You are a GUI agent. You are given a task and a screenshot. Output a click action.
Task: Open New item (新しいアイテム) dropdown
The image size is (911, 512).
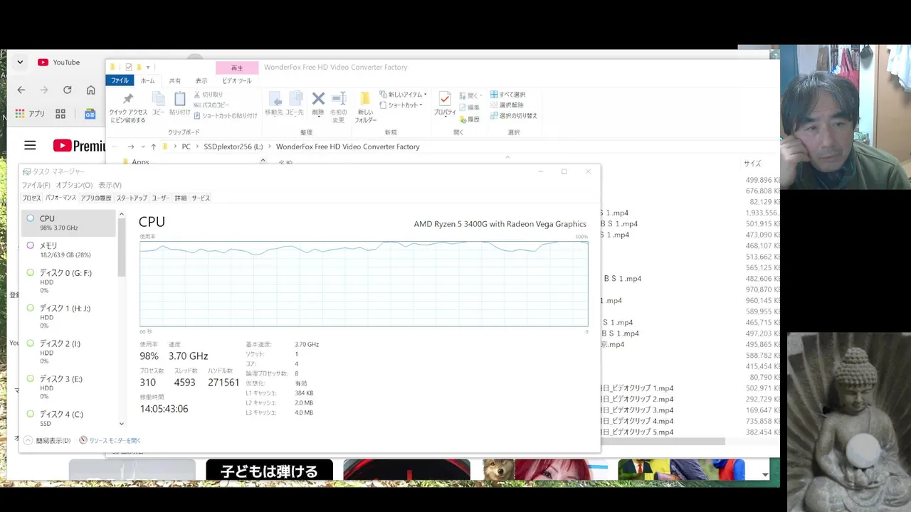point(403,95)
